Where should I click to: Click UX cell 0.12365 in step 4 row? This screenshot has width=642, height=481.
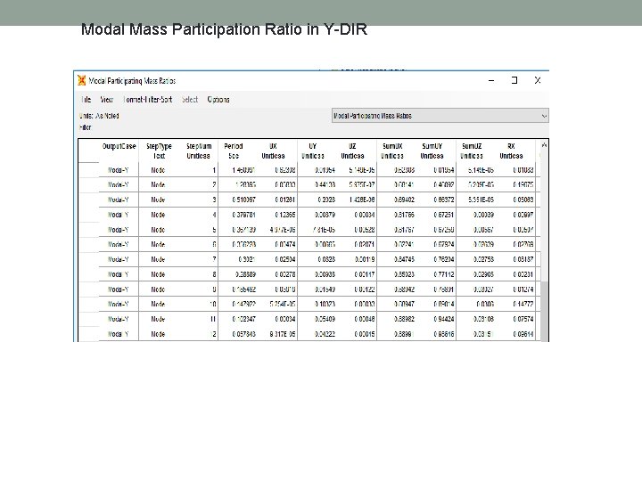point(278,215)
